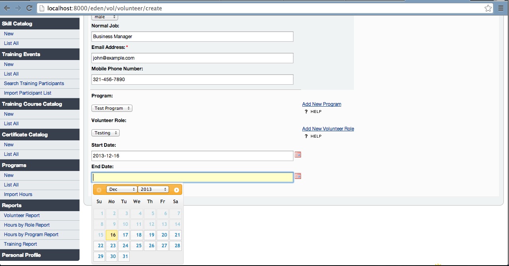Click the Add New Program link
This screenshot has width=509, height=266.
pos(321,104)
